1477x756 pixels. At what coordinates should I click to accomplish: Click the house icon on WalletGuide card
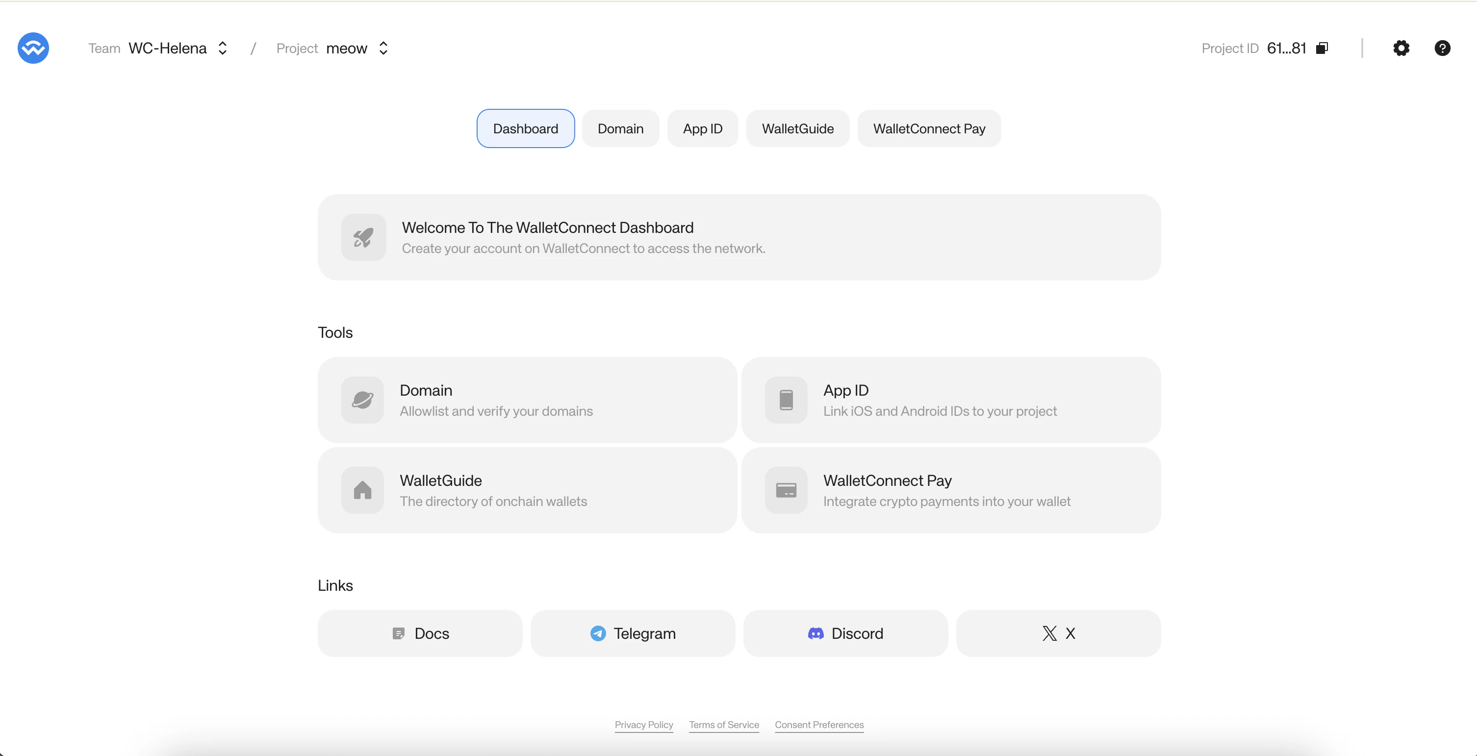[362, 490]
